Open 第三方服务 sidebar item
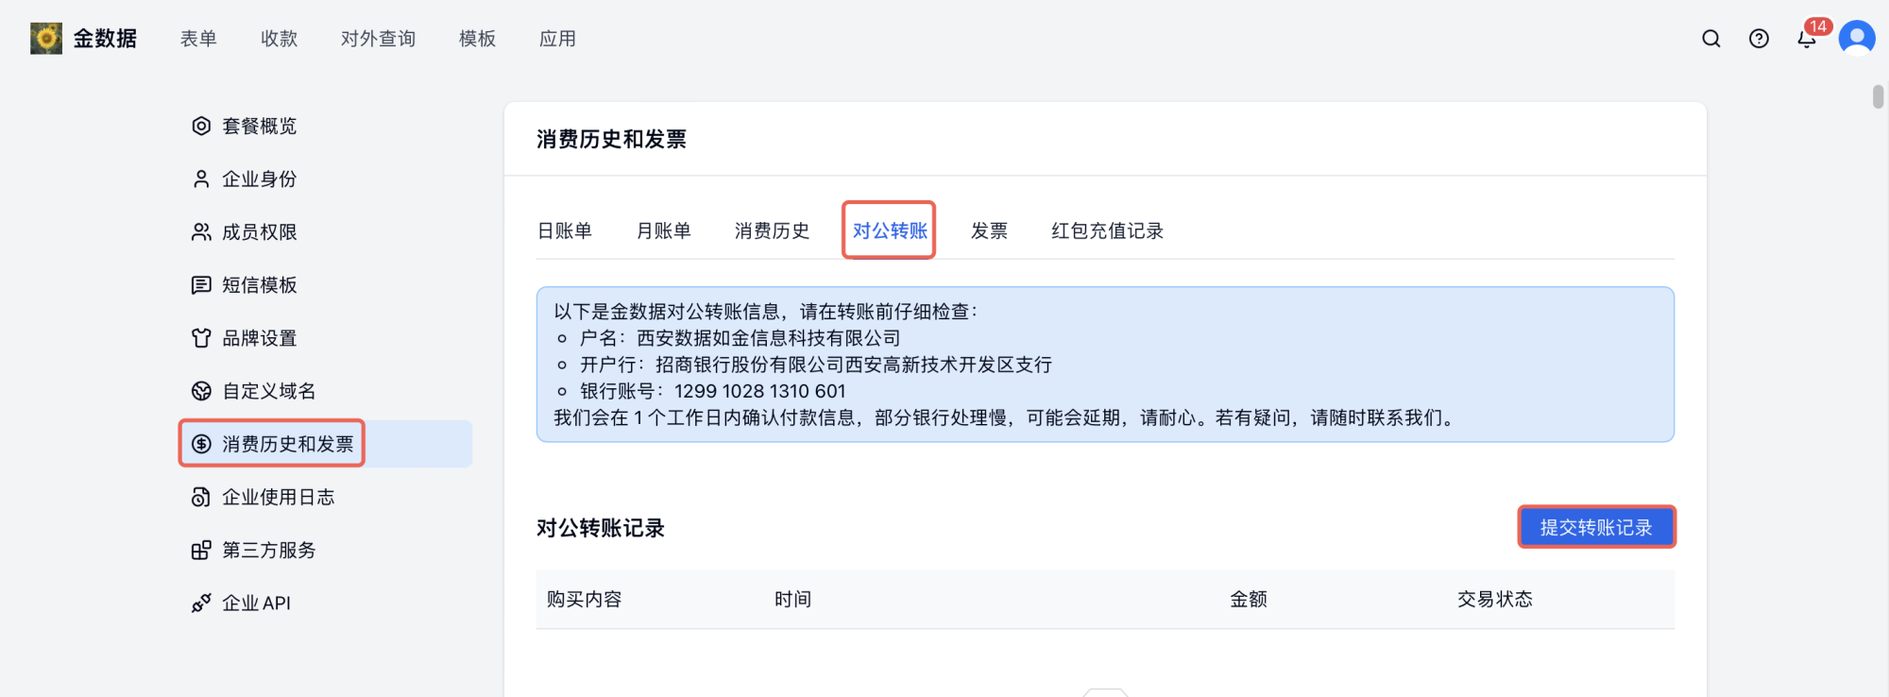 (268, 550)
